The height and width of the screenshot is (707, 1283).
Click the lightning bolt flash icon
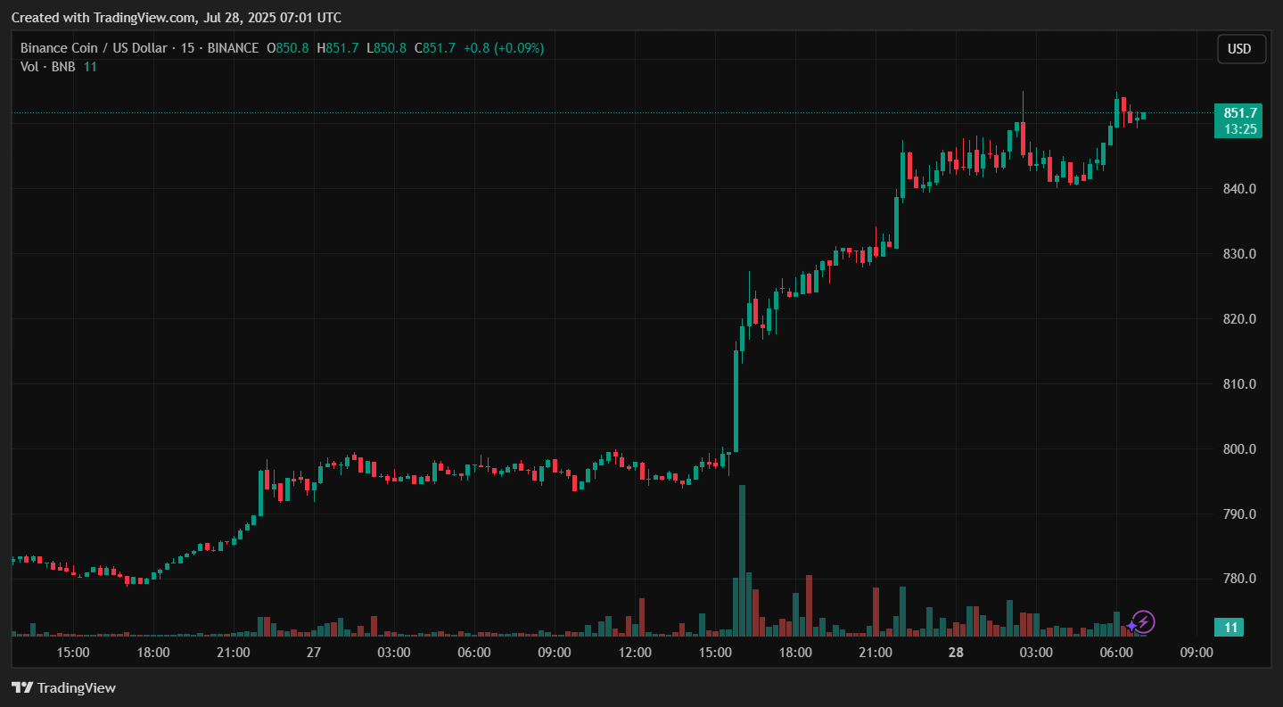tap(1143, 622)
